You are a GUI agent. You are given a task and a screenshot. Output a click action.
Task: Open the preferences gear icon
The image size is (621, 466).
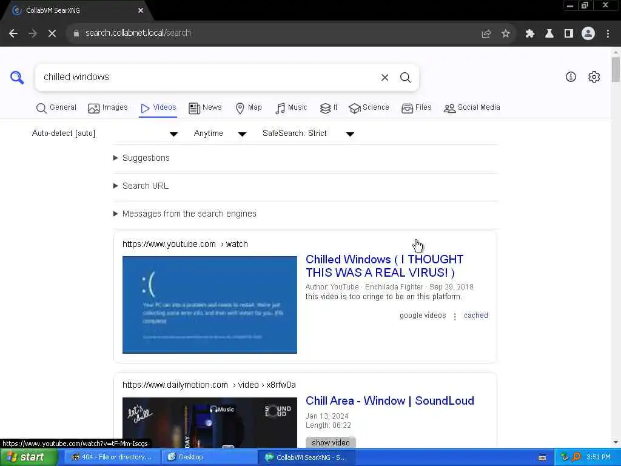(594, 77)
